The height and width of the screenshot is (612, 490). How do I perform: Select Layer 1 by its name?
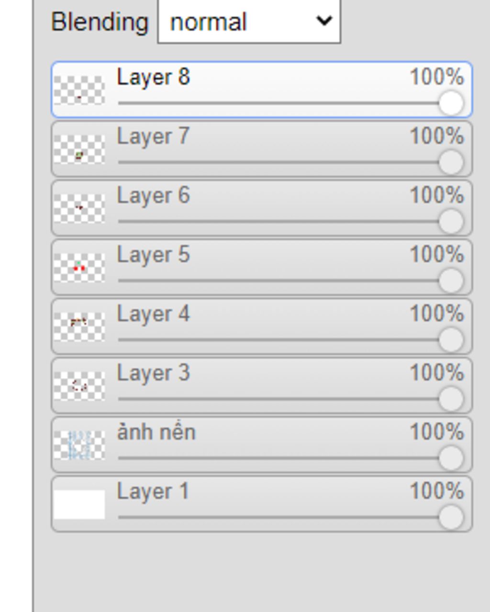click(153, 491)
